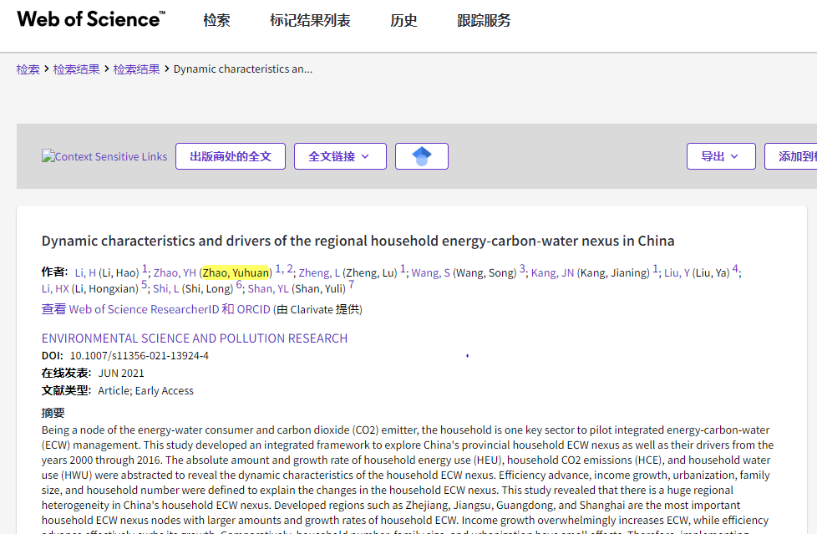817x534 pixels.
Task: Open author link Shan, YL
Action: (267, 288)
